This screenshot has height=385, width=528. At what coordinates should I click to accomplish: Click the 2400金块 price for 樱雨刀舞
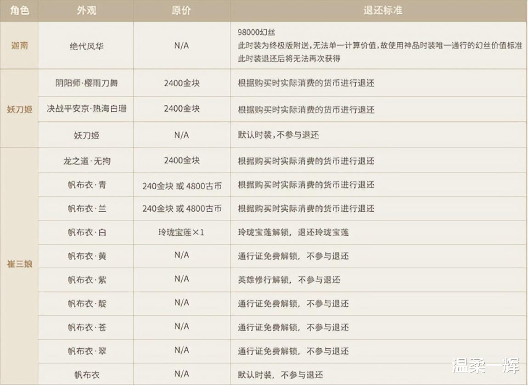click(181, 83)
